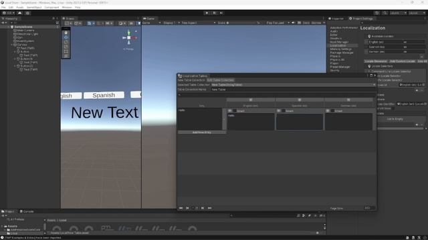Open the Free Aspect dropdown in Game view
This screenshot has height=240, width=428.
(198, 23)
